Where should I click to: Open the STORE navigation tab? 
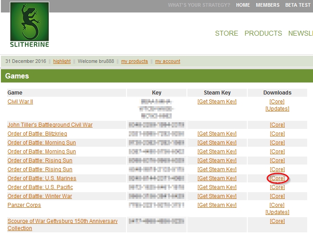pyautogui.click(x=226, y=33)
